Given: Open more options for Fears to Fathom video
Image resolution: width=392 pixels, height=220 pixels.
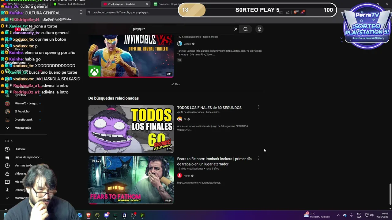Looking at the screenshot, I should [259, 158].
